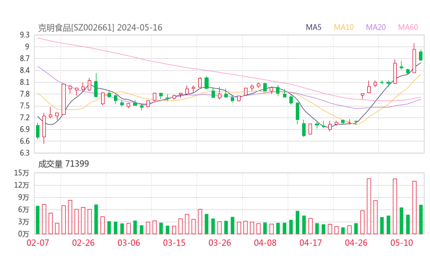430x256 pixels.
Task: Click the 8.4 price axis value
Action: pyautogui.click(x=24, y=70)
